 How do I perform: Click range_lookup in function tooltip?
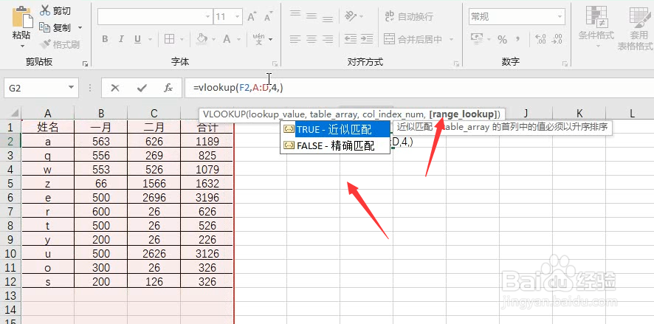click(x=464, y=114)
